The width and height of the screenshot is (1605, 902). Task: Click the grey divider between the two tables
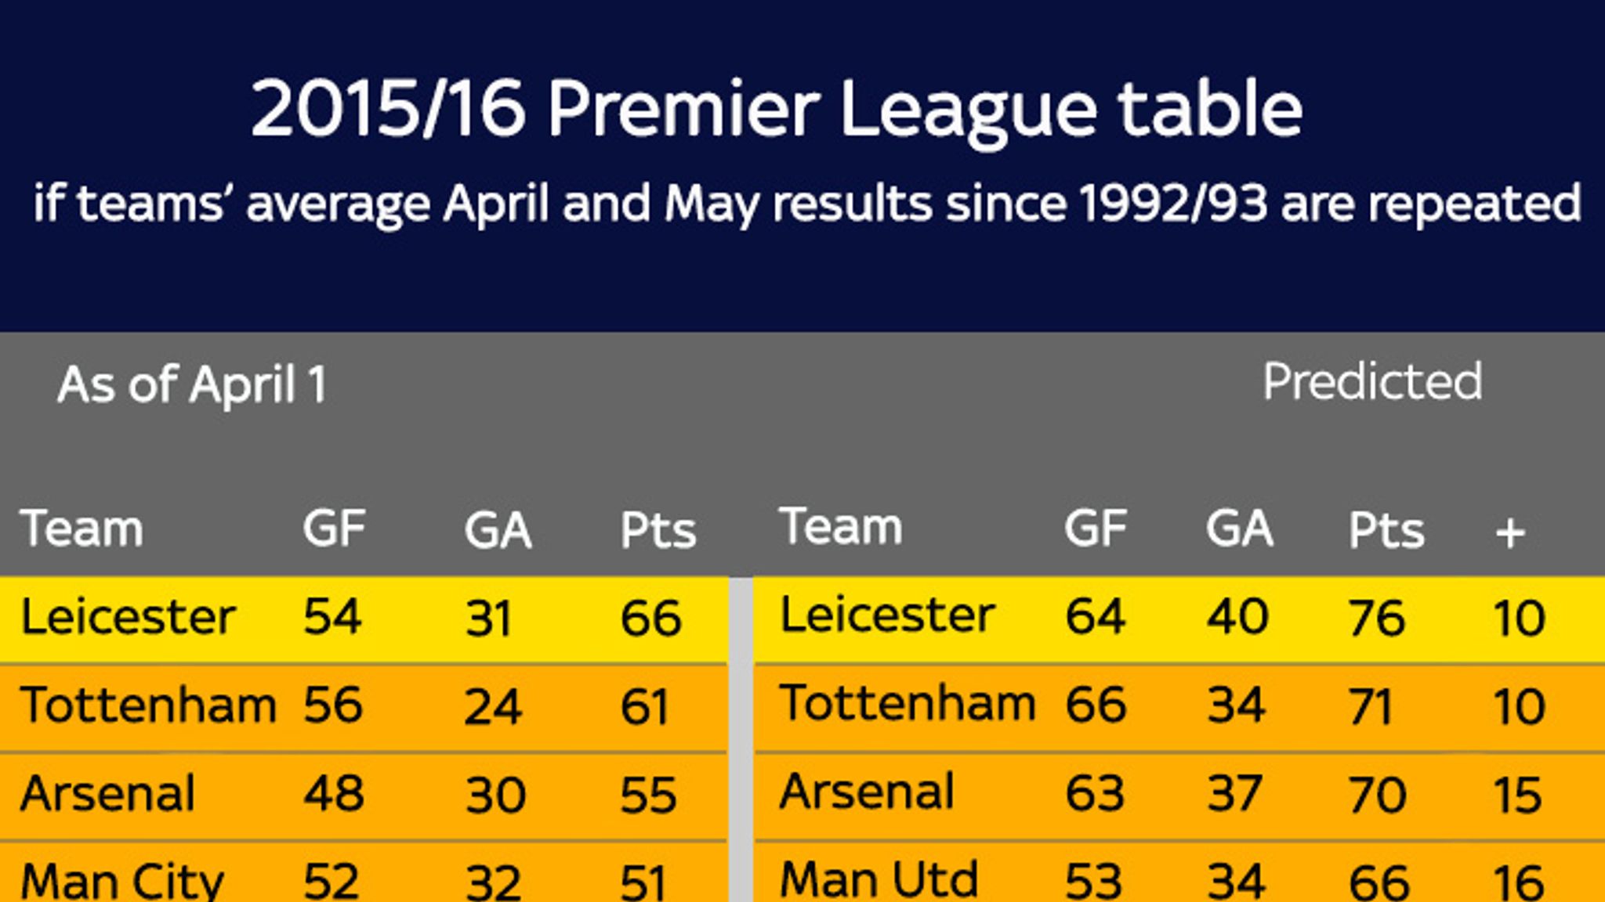tap(741, 736)
